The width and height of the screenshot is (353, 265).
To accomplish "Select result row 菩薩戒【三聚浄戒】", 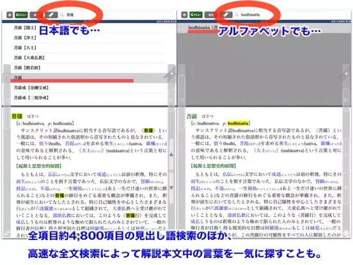I will coord(89,97).
